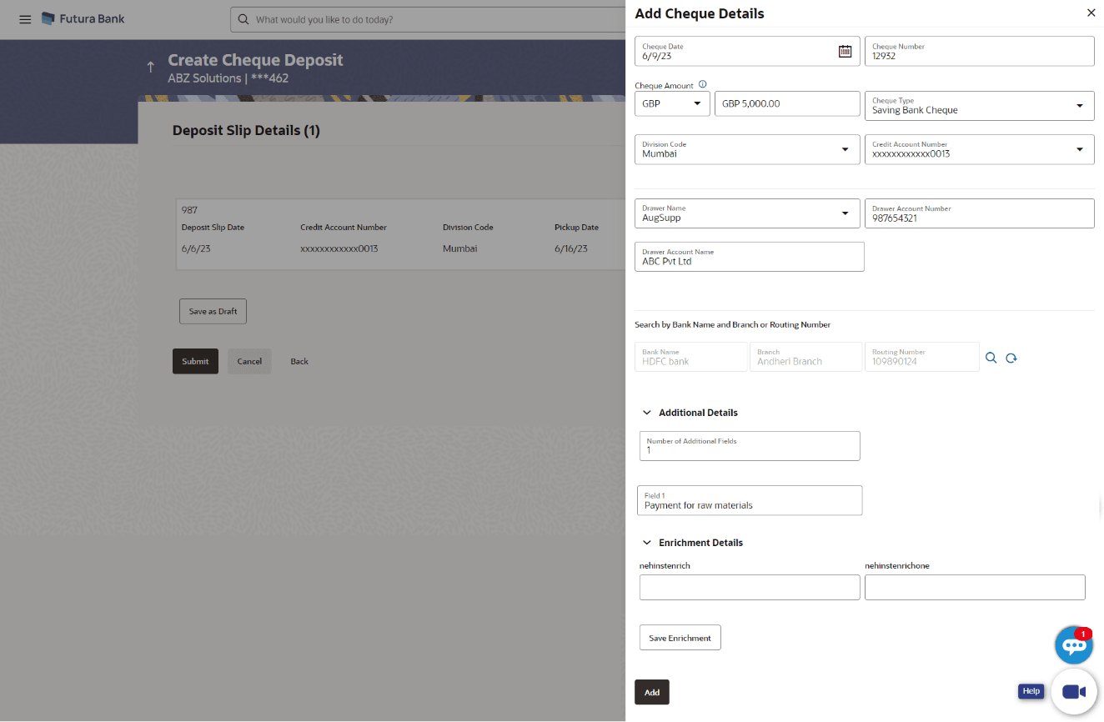Select the Drawer Name dropdown
The width and height of the screenshot is (1104, 722).
tap(746, 213)
